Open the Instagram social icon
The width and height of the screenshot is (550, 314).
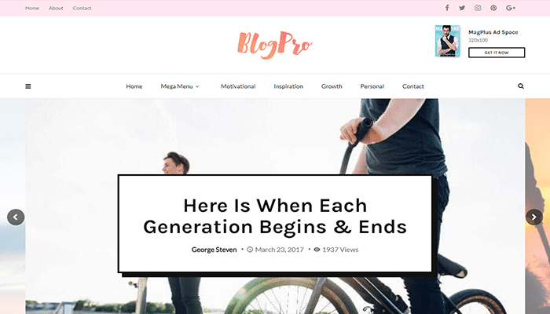coord(478,8)
